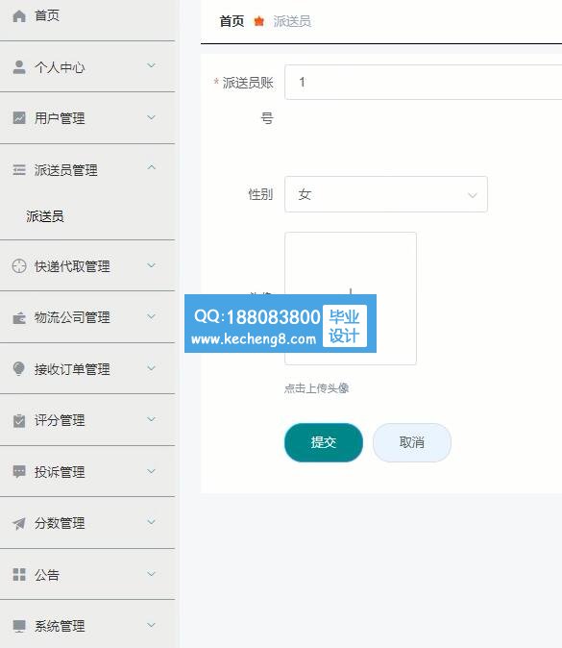
Task: Cancel the form with 取消 button
Action: click(x=412, y=442)
